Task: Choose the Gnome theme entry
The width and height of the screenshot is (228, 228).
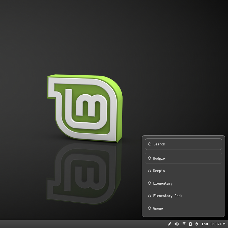Action: click(183, 208)
